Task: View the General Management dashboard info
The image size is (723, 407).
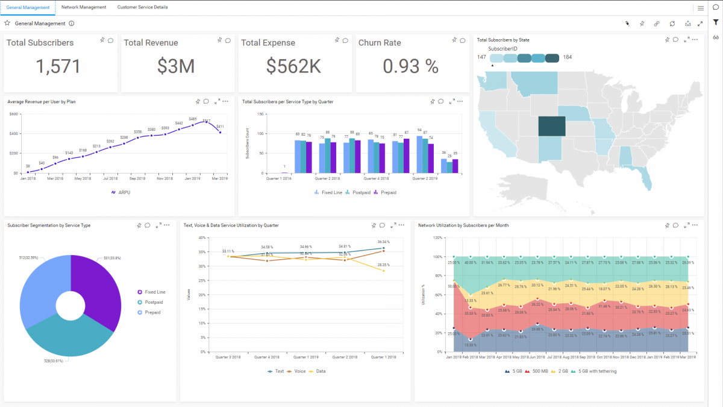Action: [71, 23]
